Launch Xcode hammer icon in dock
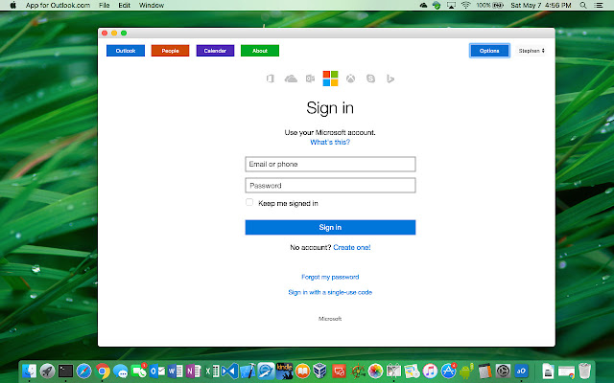The image size is (614, 383). click(248, 371)
